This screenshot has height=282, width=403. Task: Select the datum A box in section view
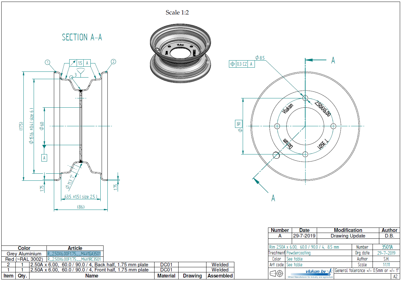44,158
